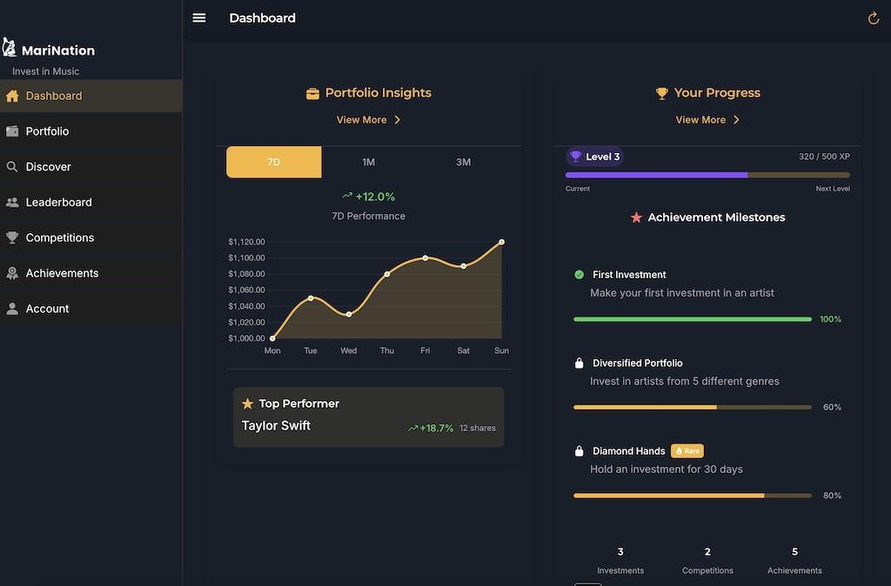
Task: Click the Dashboard home icon
Action: pyautogui.click(x=12, y=96)
